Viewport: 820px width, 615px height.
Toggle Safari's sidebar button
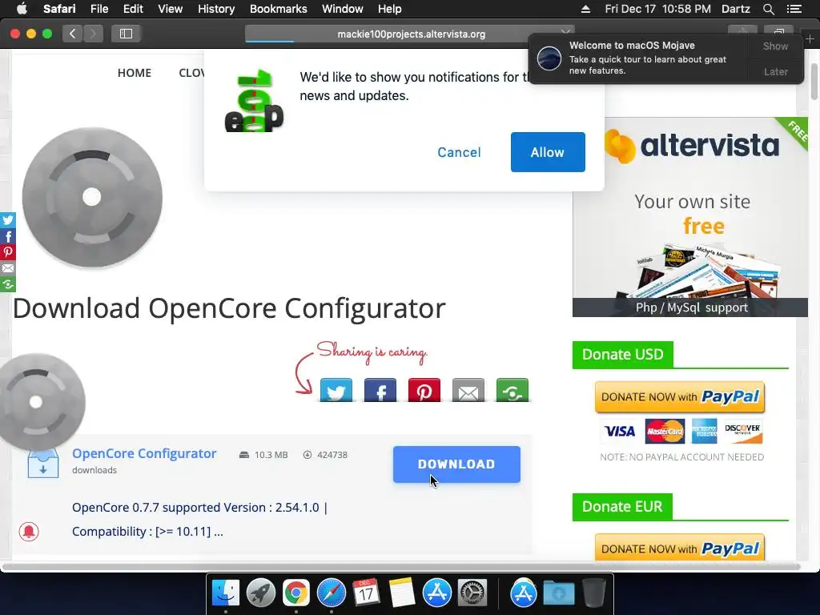pyautogui.click(x=126, y=34)
